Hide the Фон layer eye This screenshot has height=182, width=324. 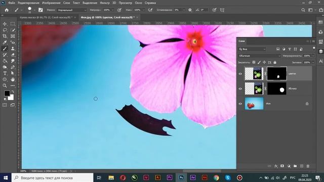pyautogui.click(x=240, y=104)
